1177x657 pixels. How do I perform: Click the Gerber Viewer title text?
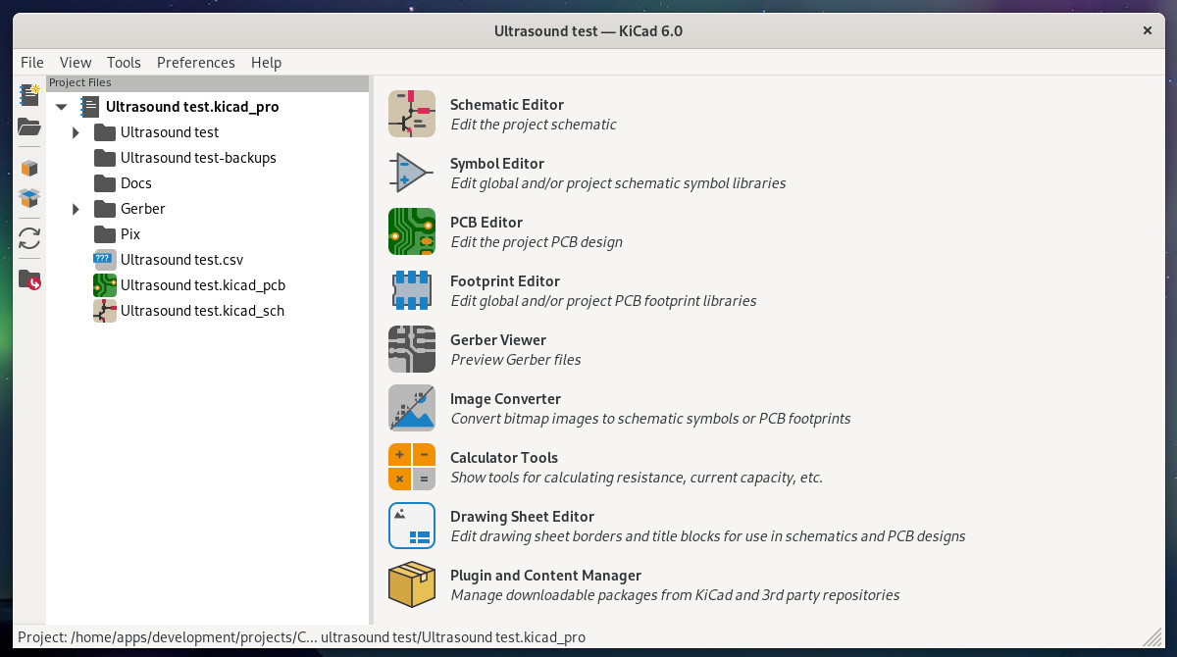point(498,340)
